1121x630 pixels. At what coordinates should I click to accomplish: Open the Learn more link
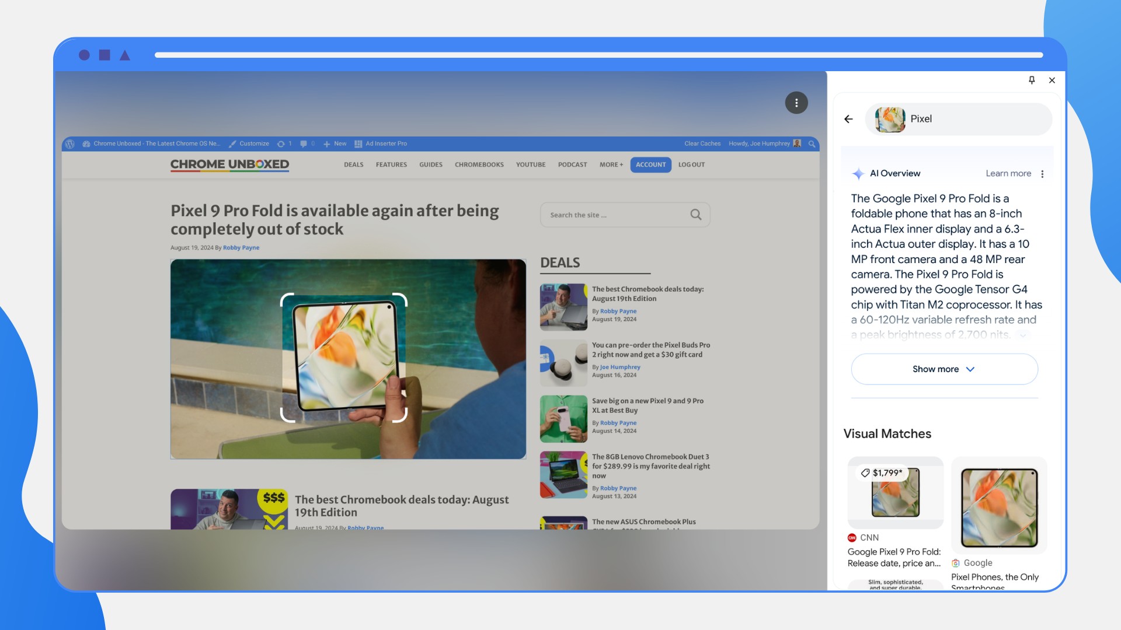1008,173
